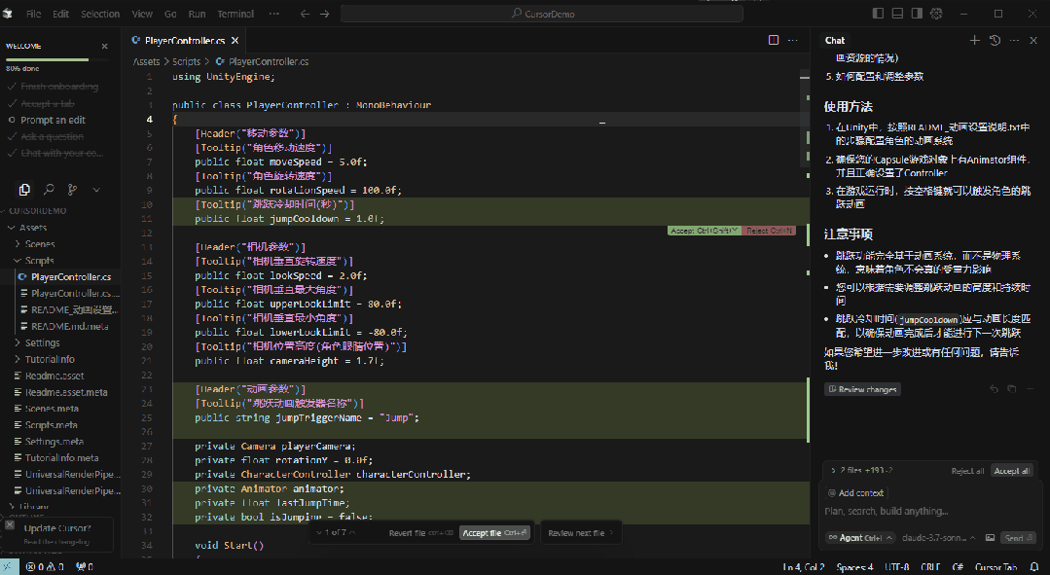Expand the Settings folder in explorer
1050x575 pixels.
(42, 342)
